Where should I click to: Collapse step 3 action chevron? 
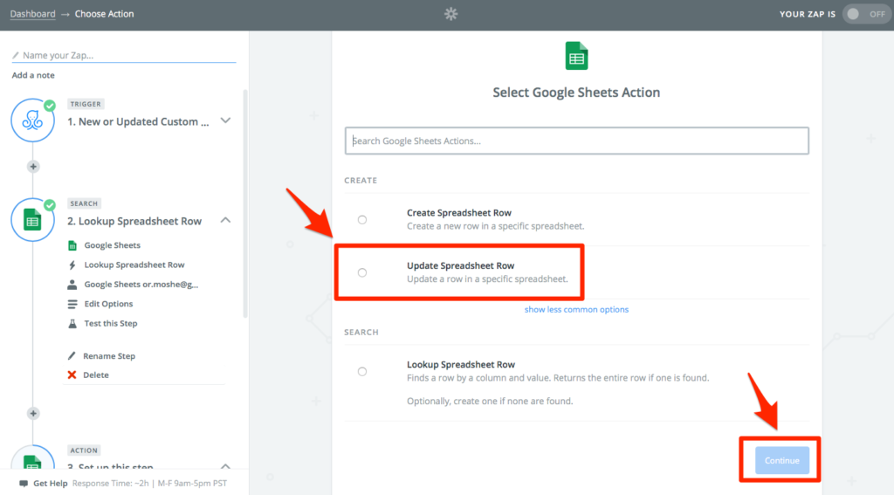[x=226, y=466]
